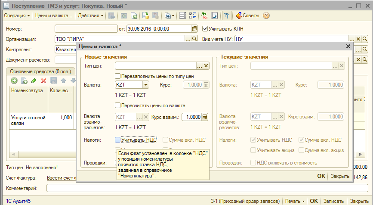
Task: Open the arrow beside the create-based-on icon
Action: click(x=173, y=16)
